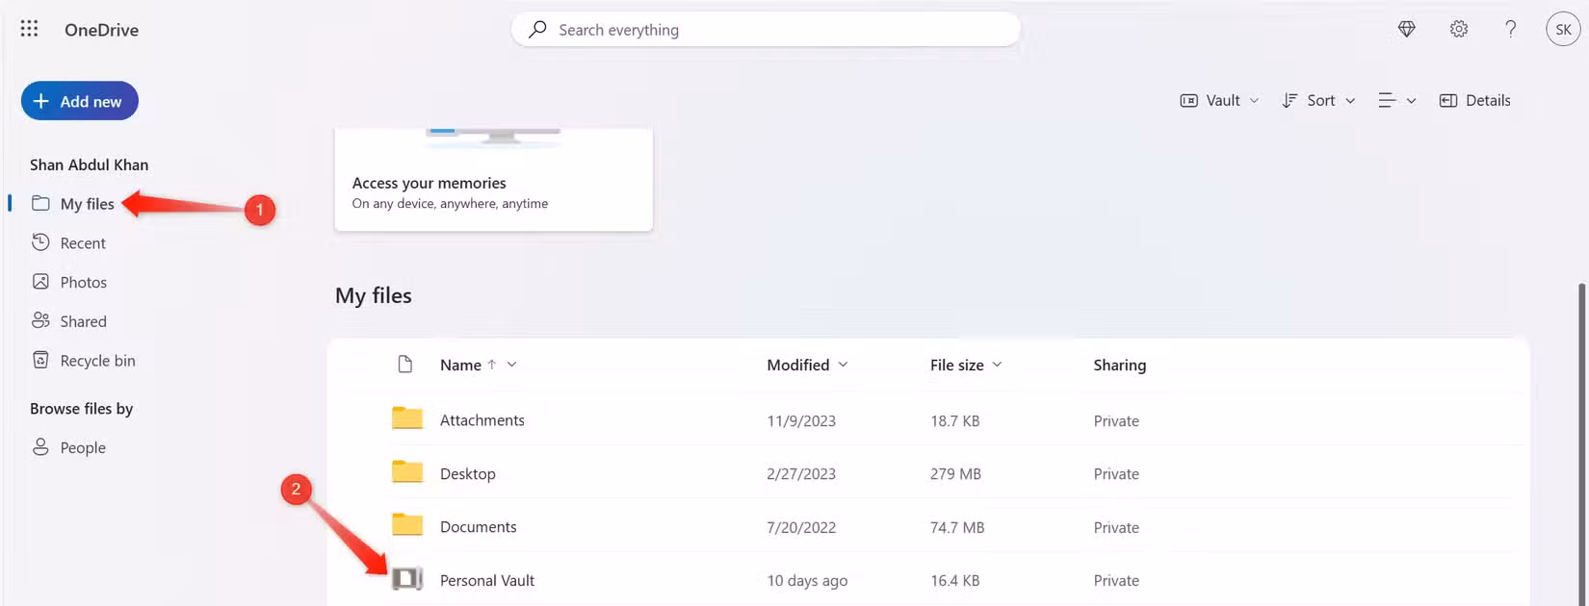This screenshot has height=606, width=1589.
Task: Click the vertical scrollbar on the right
Action: 1580,433
